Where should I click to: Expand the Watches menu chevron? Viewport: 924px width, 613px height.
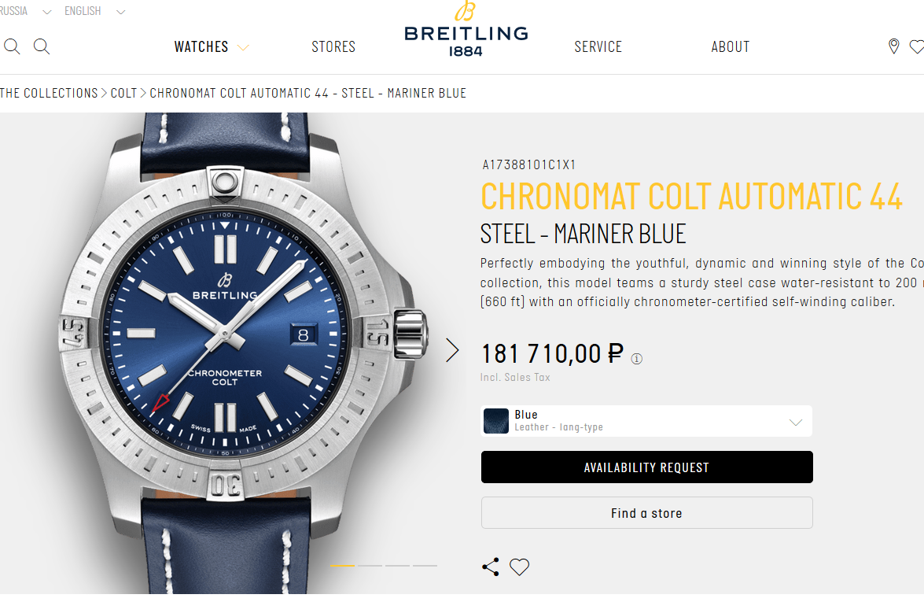point(243,47)
